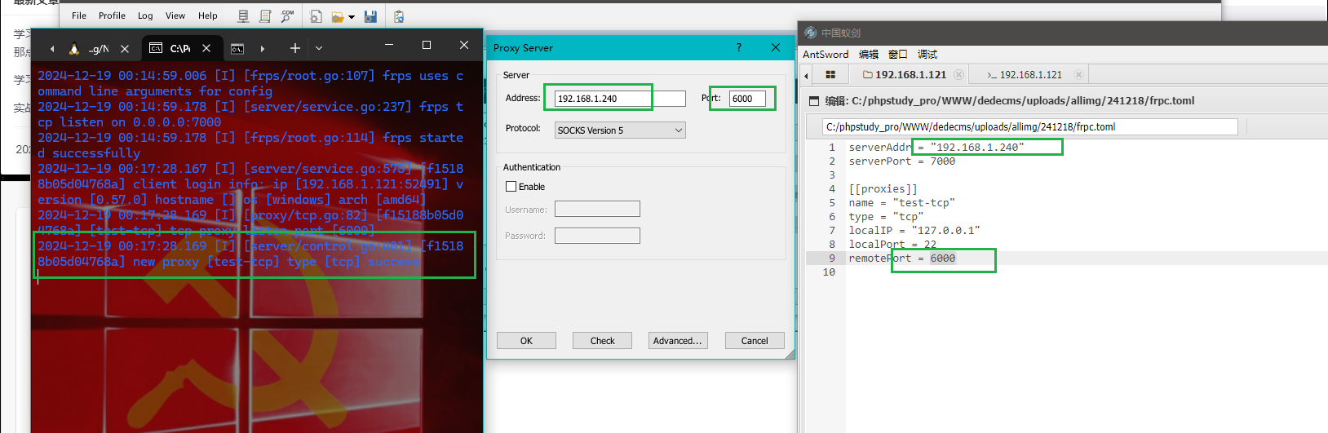Click the Proxy Server help question mark

(x=739, y=47)
